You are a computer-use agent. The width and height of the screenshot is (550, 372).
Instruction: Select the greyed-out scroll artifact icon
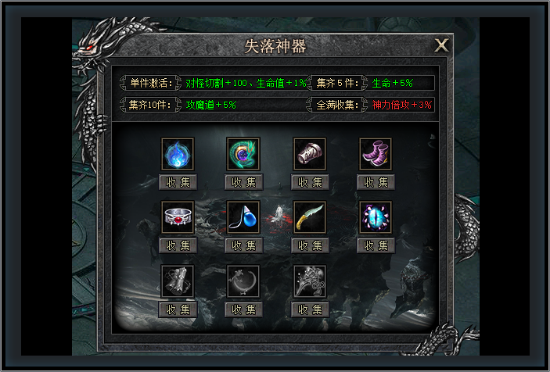pyautogui.click(x=178, y=281)
